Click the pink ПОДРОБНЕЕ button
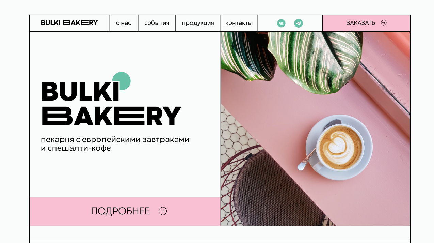Screen dimensions: 434x243 pyautogui.click(x=125, y=211)
